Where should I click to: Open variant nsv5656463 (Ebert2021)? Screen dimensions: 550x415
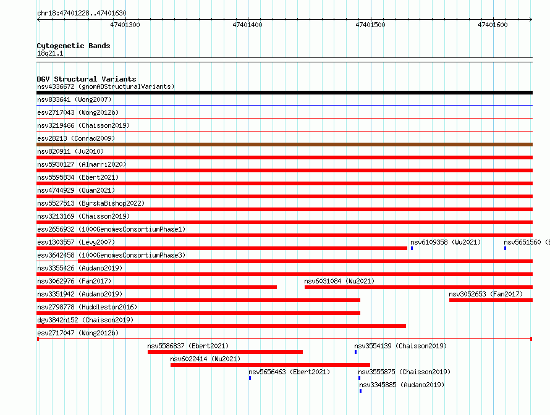point(289,372)
